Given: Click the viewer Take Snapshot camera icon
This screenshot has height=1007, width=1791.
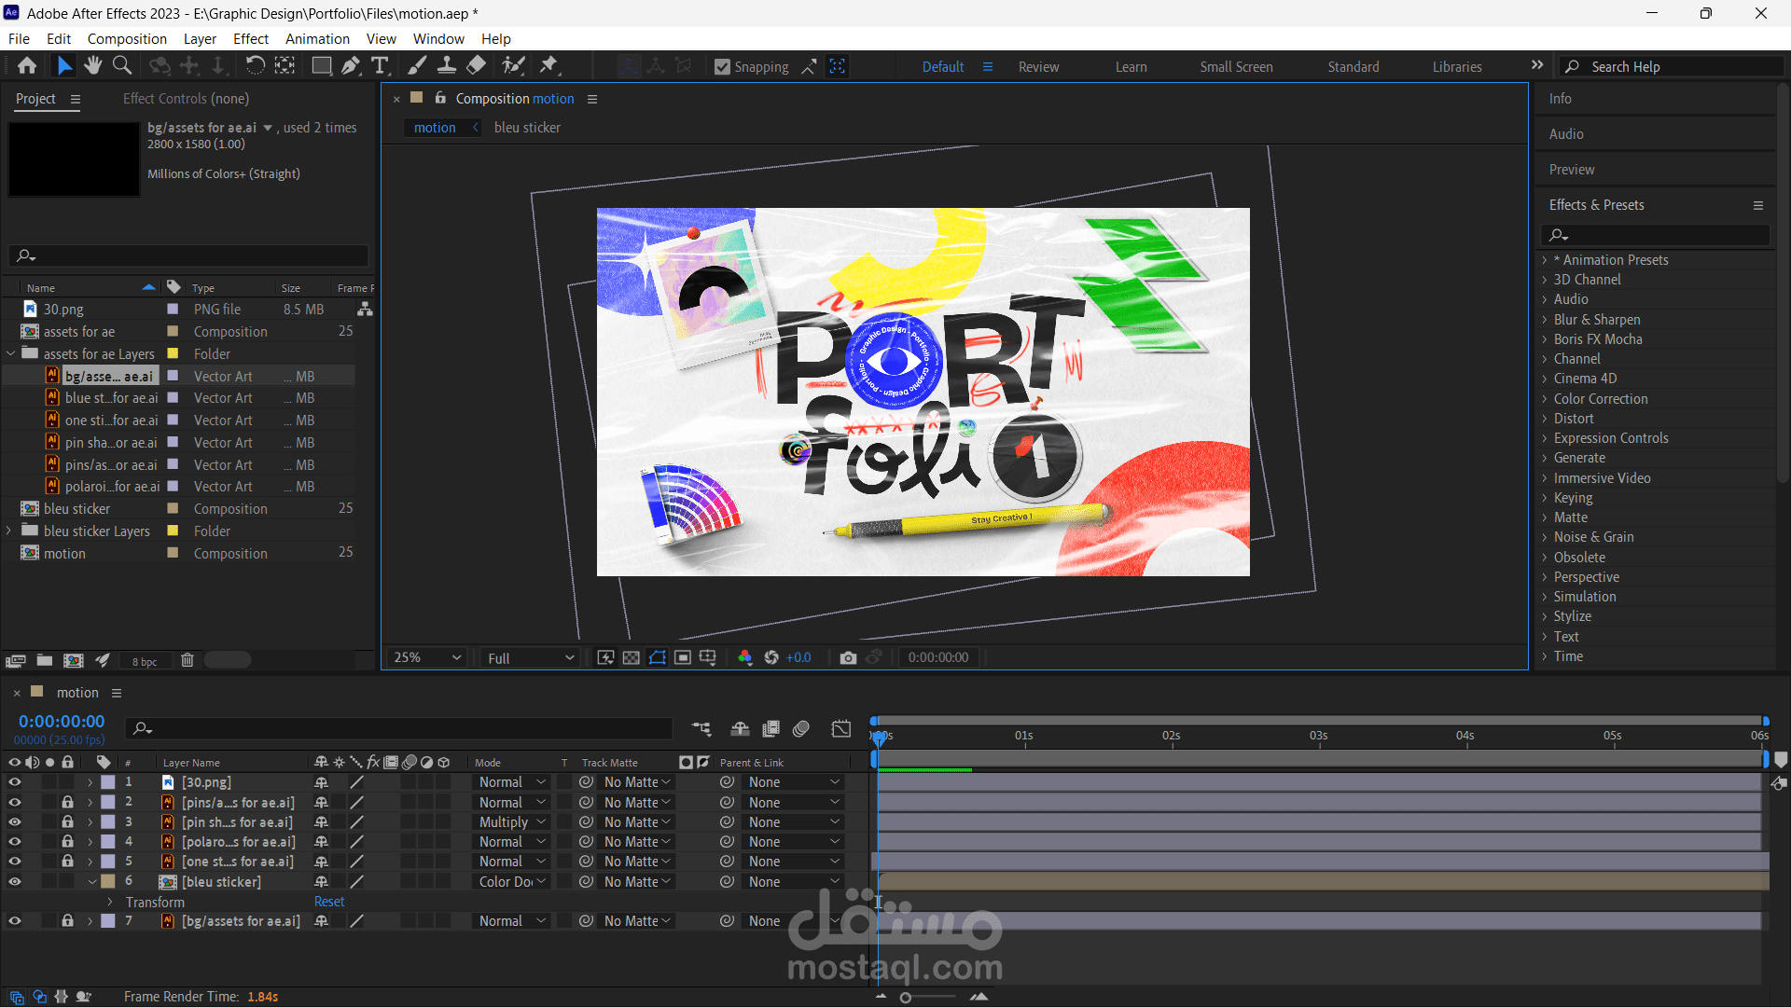Looking at the screenshot, I should [x=847, y=657].
